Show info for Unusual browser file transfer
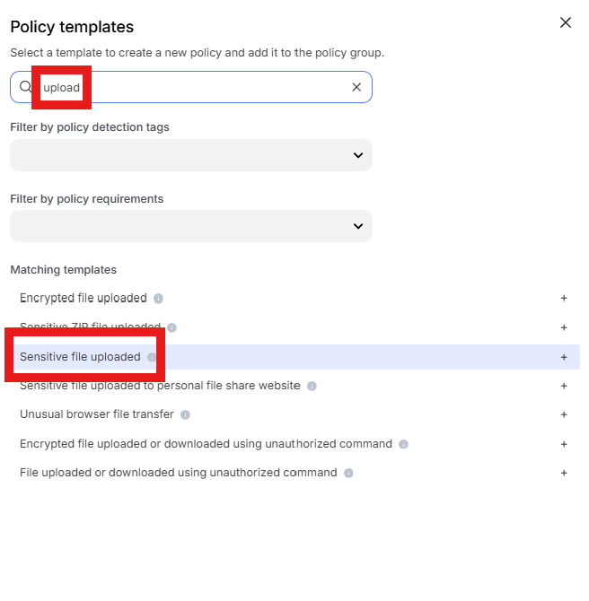 [185, 414]
